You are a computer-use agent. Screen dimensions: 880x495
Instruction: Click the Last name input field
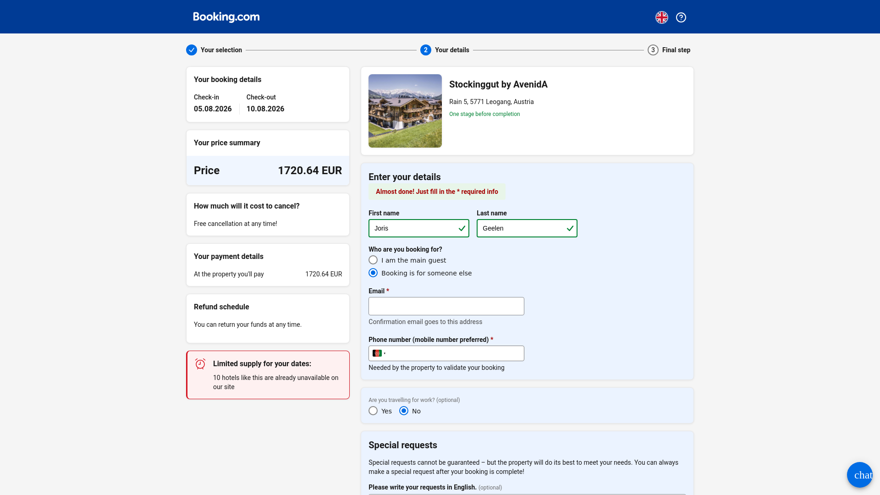527,228
